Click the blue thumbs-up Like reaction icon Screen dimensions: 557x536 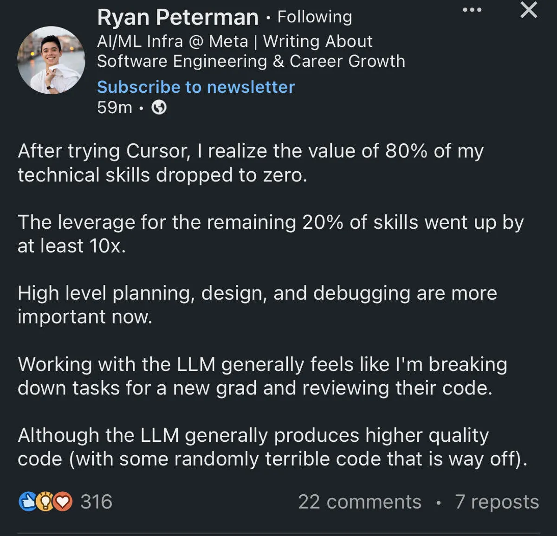tap(27, 502)
